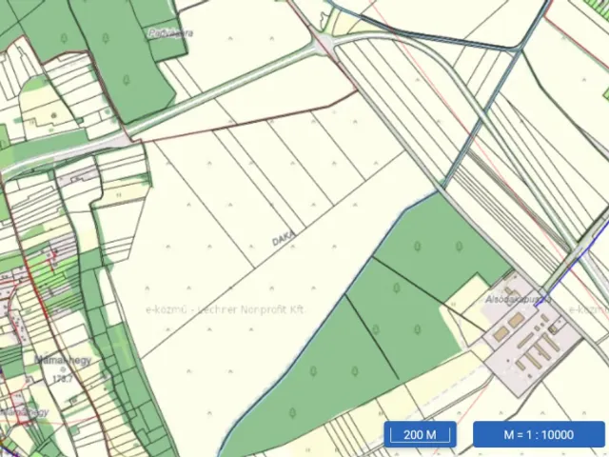Click the partial e-közmű watermark at map edge
Screen dimensions: 609x457
point(588,309)
